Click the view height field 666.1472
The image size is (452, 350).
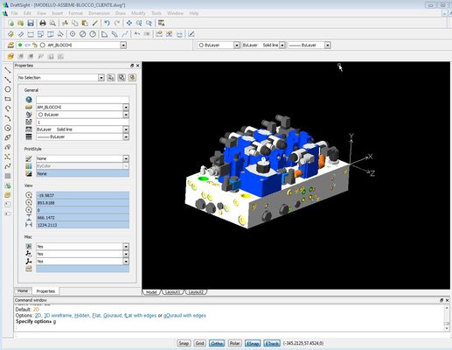click(82, 218)
